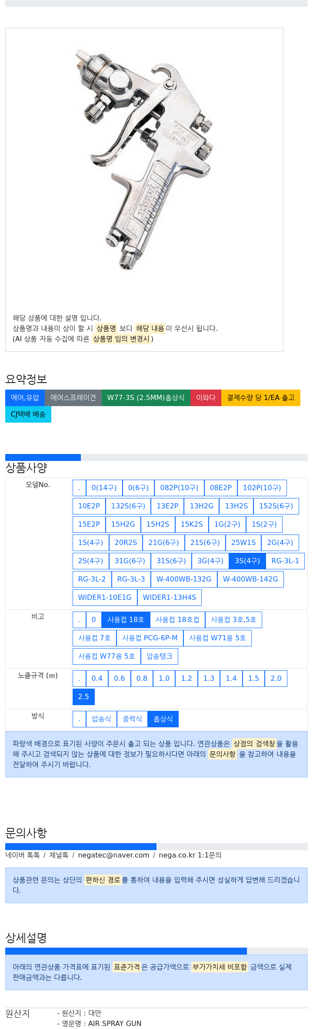Viewport: 313px width, 1029px height.
Task: Select model W-400WB-132G
Action: (184, 579)
